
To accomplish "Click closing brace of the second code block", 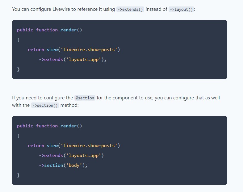I will [x=18, y=175].
